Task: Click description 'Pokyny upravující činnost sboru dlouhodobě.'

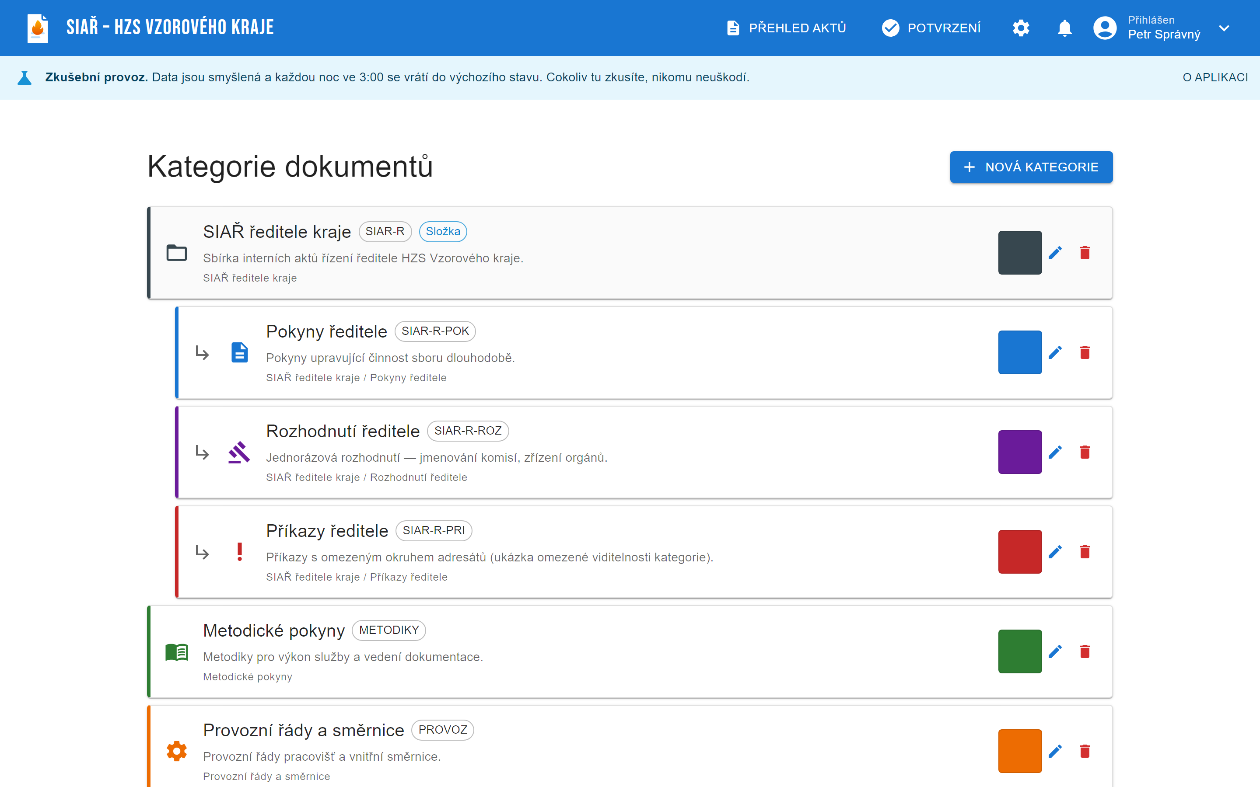Action: pyautogui.click(x=391, y=358)
